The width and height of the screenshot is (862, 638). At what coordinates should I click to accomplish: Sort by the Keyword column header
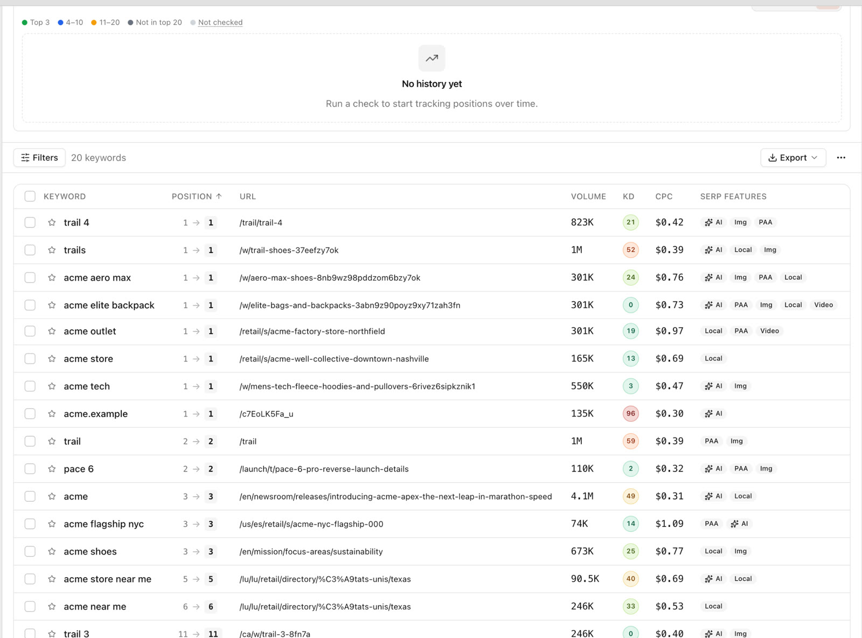point(65,197)
